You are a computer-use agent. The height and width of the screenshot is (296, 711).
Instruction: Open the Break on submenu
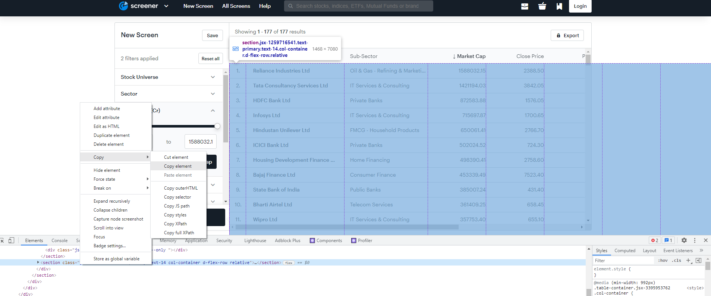tap(116, 188)
